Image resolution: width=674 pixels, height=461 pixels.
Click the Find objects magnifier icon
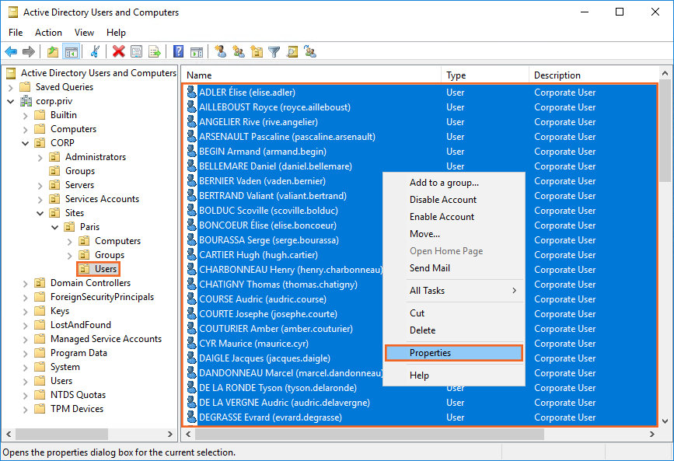coord(292,52)
